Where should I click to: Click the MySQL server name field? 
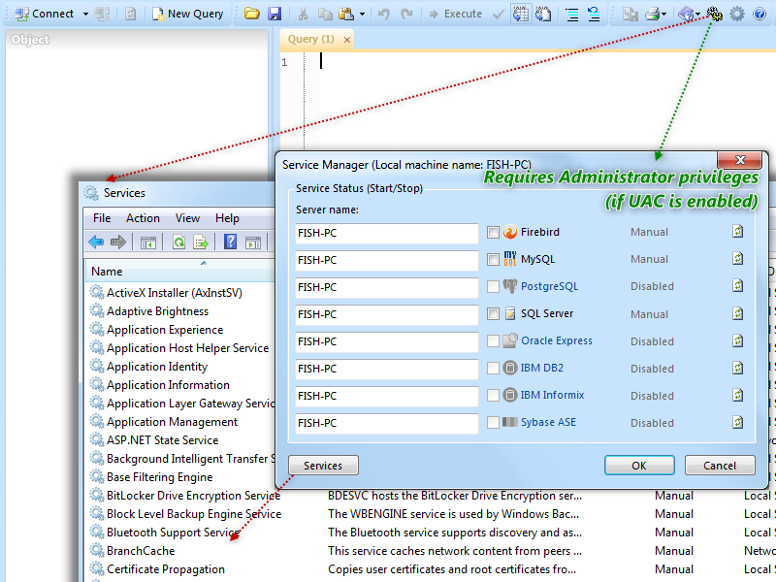[x=386, y=260]
